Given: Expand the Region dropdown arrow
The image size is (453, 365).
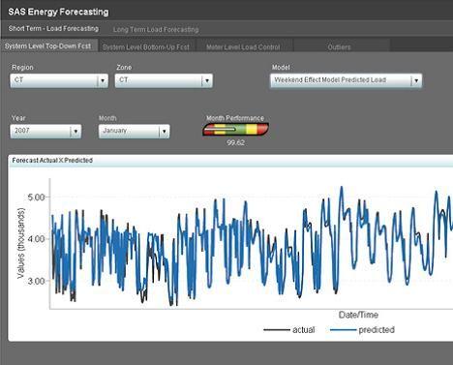Looking at the screenshot, I should [103, 80].
